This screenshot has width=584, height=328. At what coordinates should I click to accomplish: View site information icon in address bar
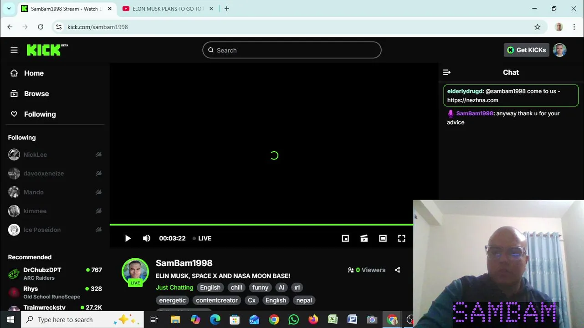(x=58, y=27)
